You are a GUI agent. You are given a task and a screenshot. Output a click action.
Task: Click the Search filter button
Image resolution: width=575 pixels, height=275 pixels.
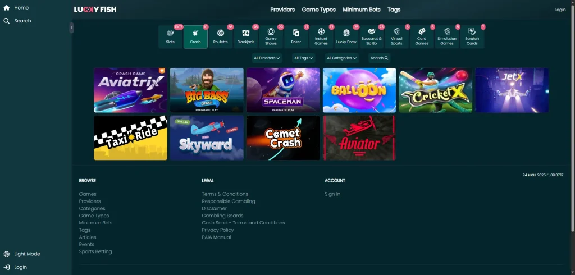click(379, 58)
